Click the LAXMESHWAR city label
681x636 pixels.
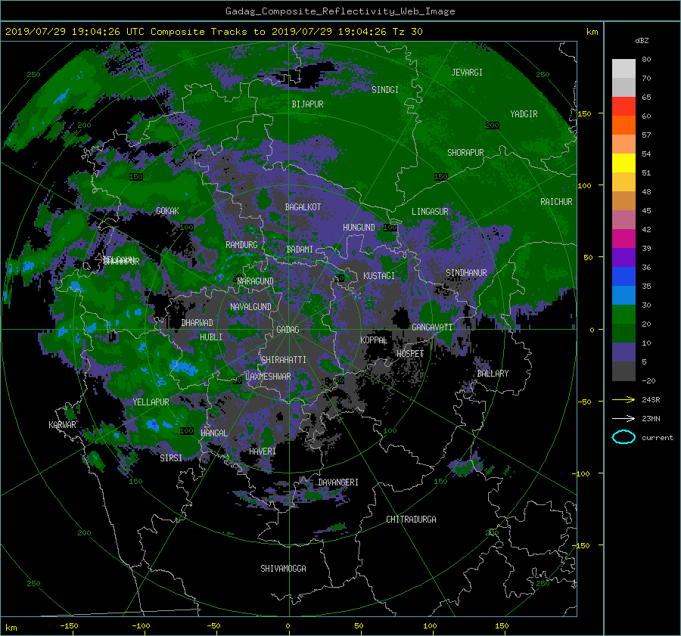click(x=268, y=377)
